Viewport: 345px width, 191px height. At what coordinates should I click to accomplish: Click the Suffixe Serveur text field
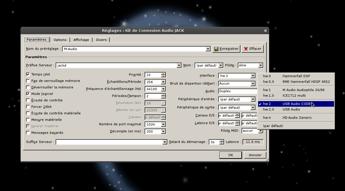[109, 142]
